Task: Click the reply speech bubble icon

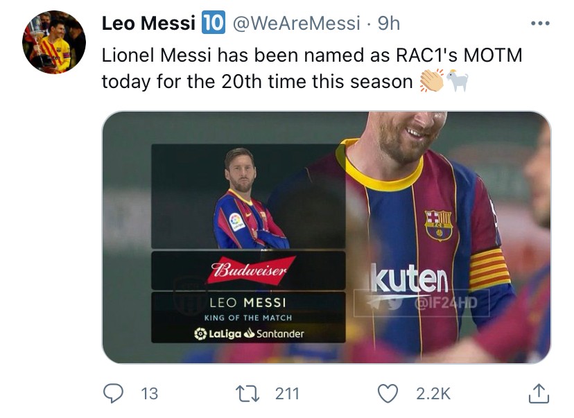Action: [x=112, y=394]
